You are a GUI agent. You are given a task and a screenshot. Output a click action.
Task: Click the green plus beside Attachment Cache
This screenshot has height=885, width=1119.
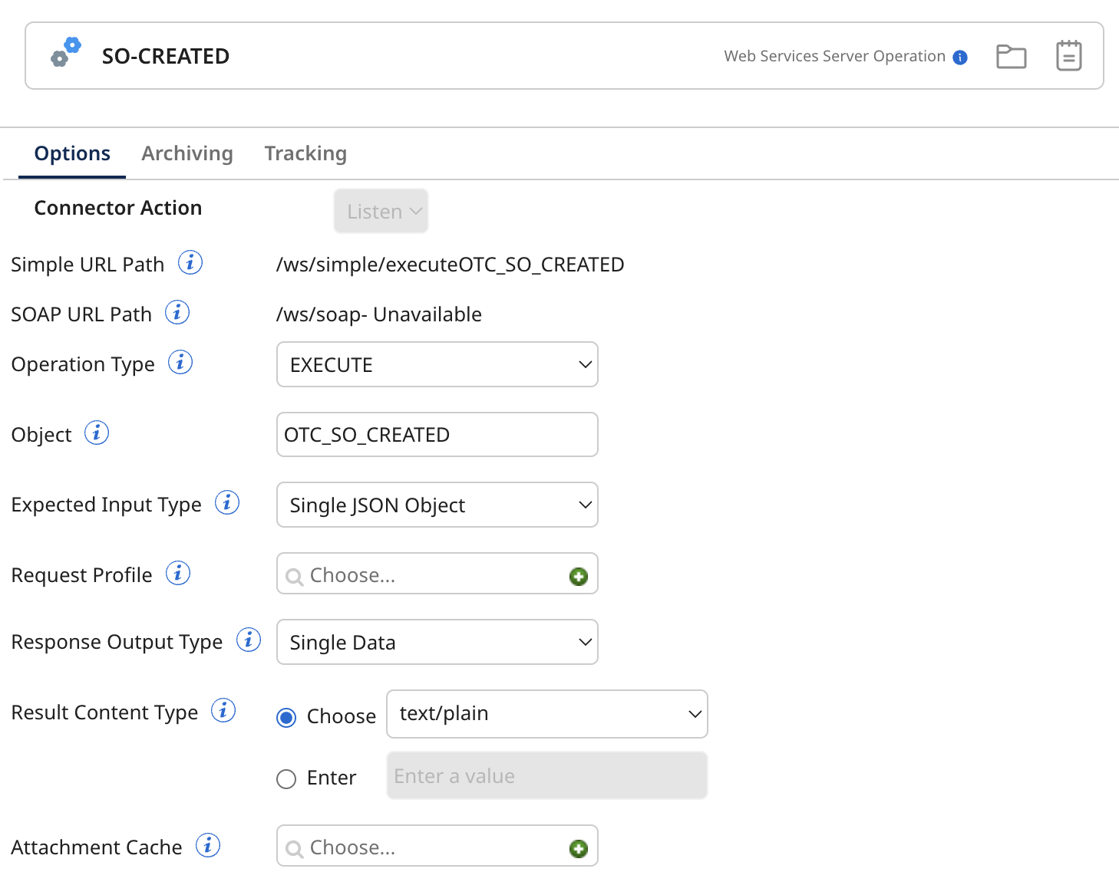tap(578, 848)
